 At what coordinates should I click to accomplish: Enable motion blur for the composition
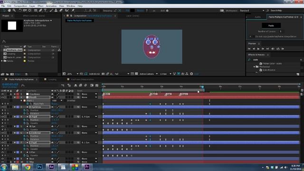click(85, 85)
